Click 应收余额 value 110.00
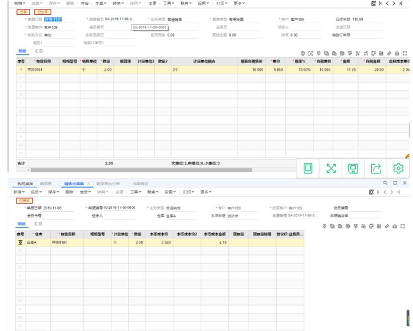413x331 pixels. [x=358, y=19]
